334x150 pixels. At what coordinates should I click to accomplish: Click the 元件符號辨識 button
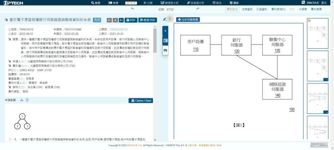pos(188,20)
